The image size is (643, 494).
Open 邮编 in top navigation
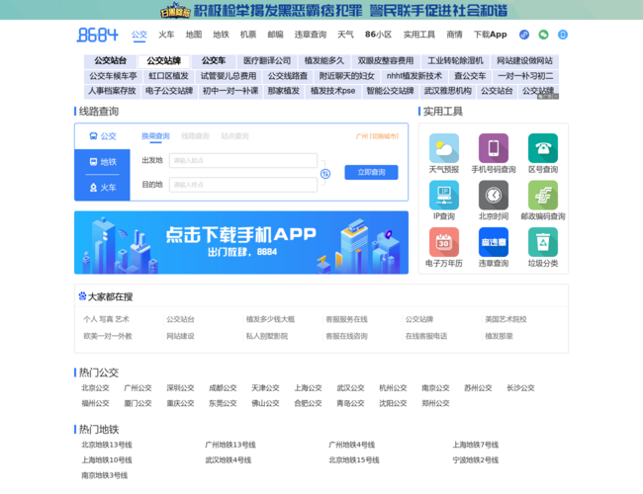pos(275,35)
